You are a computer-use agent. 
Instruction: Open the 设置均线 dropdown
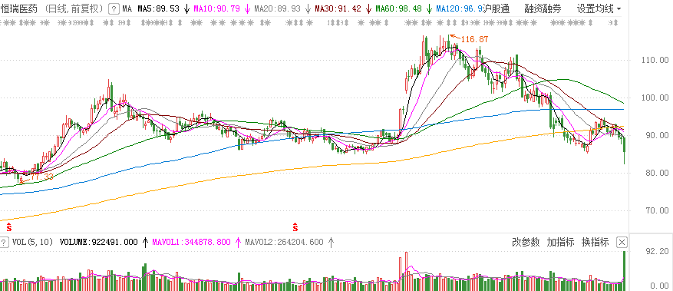click(x=599, y=8)
